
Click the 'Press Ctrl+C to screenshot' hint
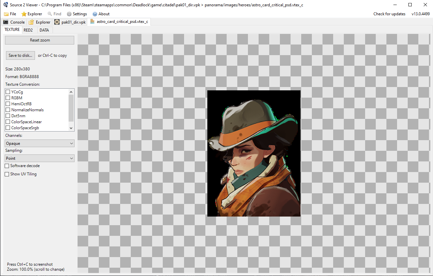[x=30, y=264]
